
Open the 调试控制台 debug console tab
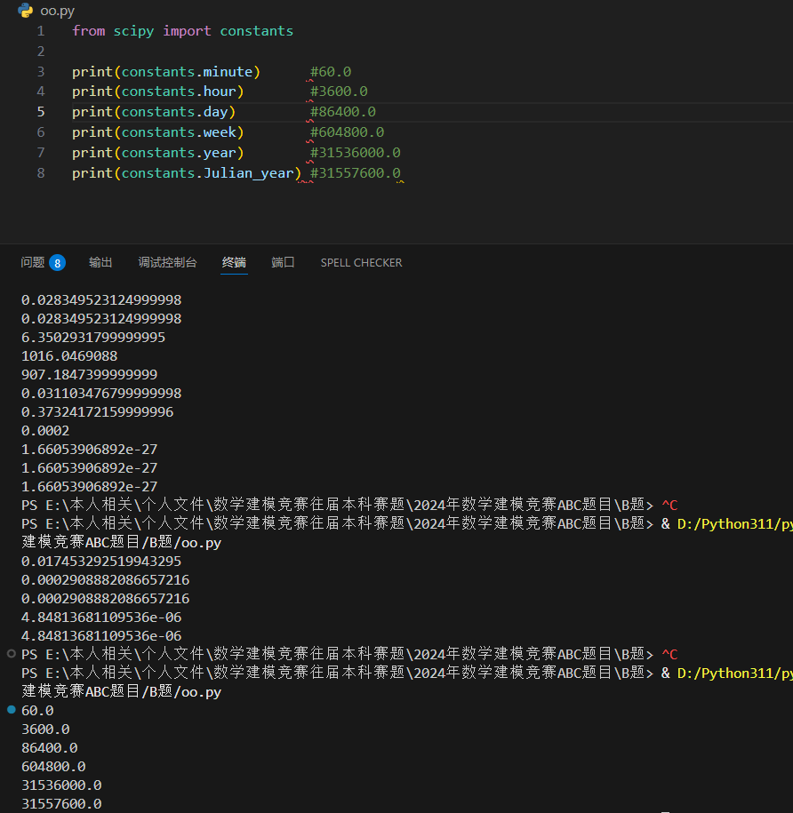tap(167, 262)
